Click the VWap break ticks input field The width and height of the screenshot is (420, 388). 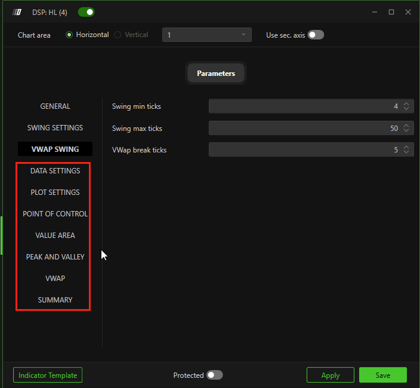304,150
